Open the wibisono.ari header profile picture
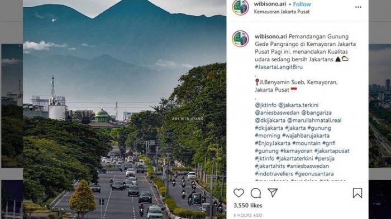Image resolution: width=391 pixels, height=219 pixels. click(x=240, y=7)
